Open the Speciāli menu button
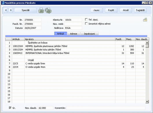 tap(25, 10)
